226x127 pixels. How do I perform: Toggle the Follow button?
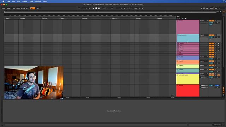8,8
